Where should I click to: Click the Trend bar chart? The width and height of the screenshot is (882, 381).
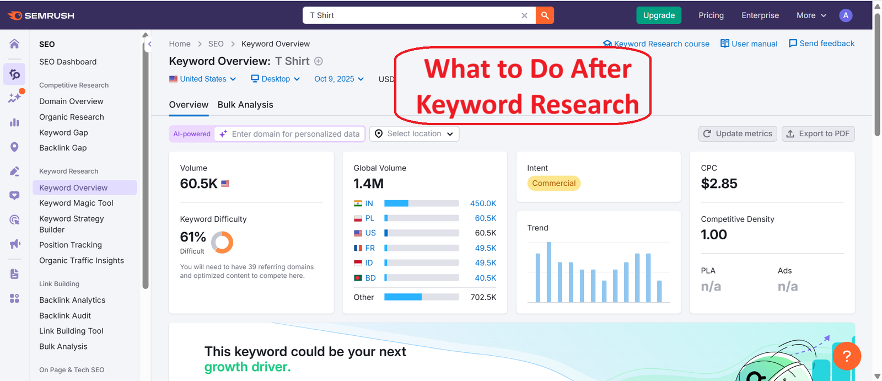tap(599, 272)
